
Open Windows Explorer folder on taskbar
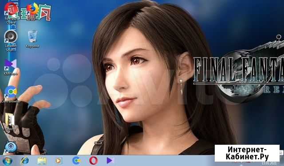(x=42, y=161)
